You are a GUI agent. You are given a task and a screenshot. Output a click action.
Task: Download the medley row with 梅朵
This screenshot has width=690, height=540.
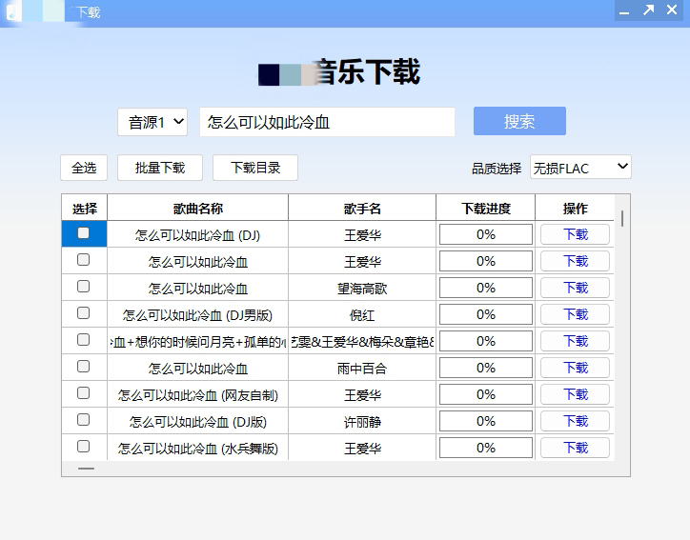[575, 341]
